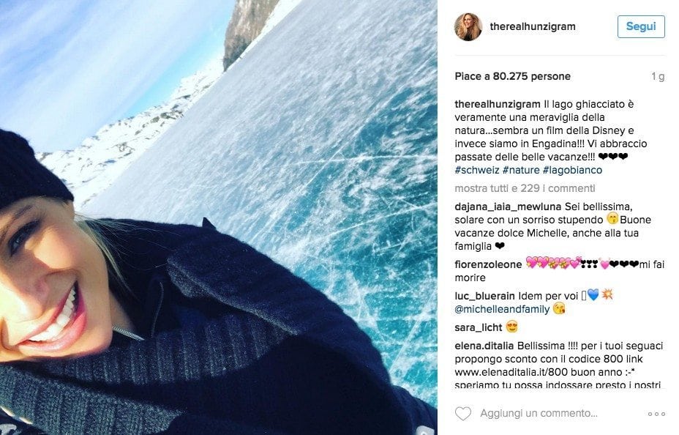Open the #nature hashtag
Image resolution: width=679 pixels, height=435 pixels.
(x=521, y=171)
